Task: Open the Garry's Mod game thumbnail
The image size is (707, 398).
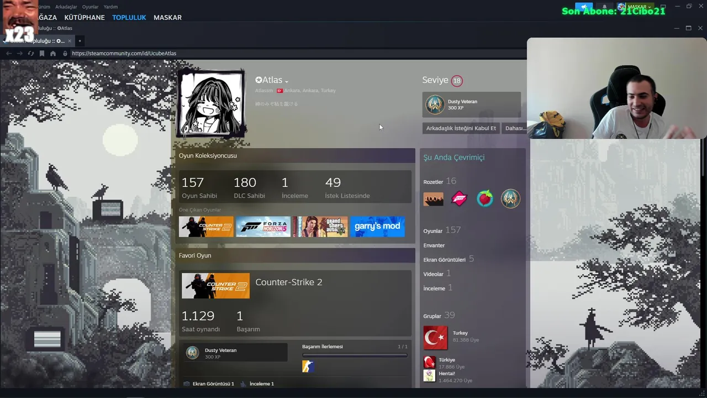Action: click(377, 227)
